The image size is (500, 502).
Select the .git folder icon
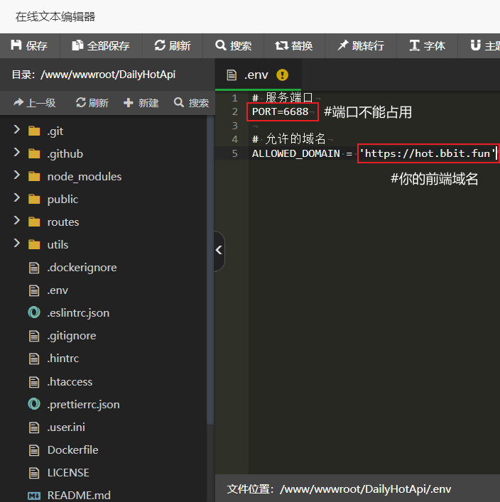point(34,131)
